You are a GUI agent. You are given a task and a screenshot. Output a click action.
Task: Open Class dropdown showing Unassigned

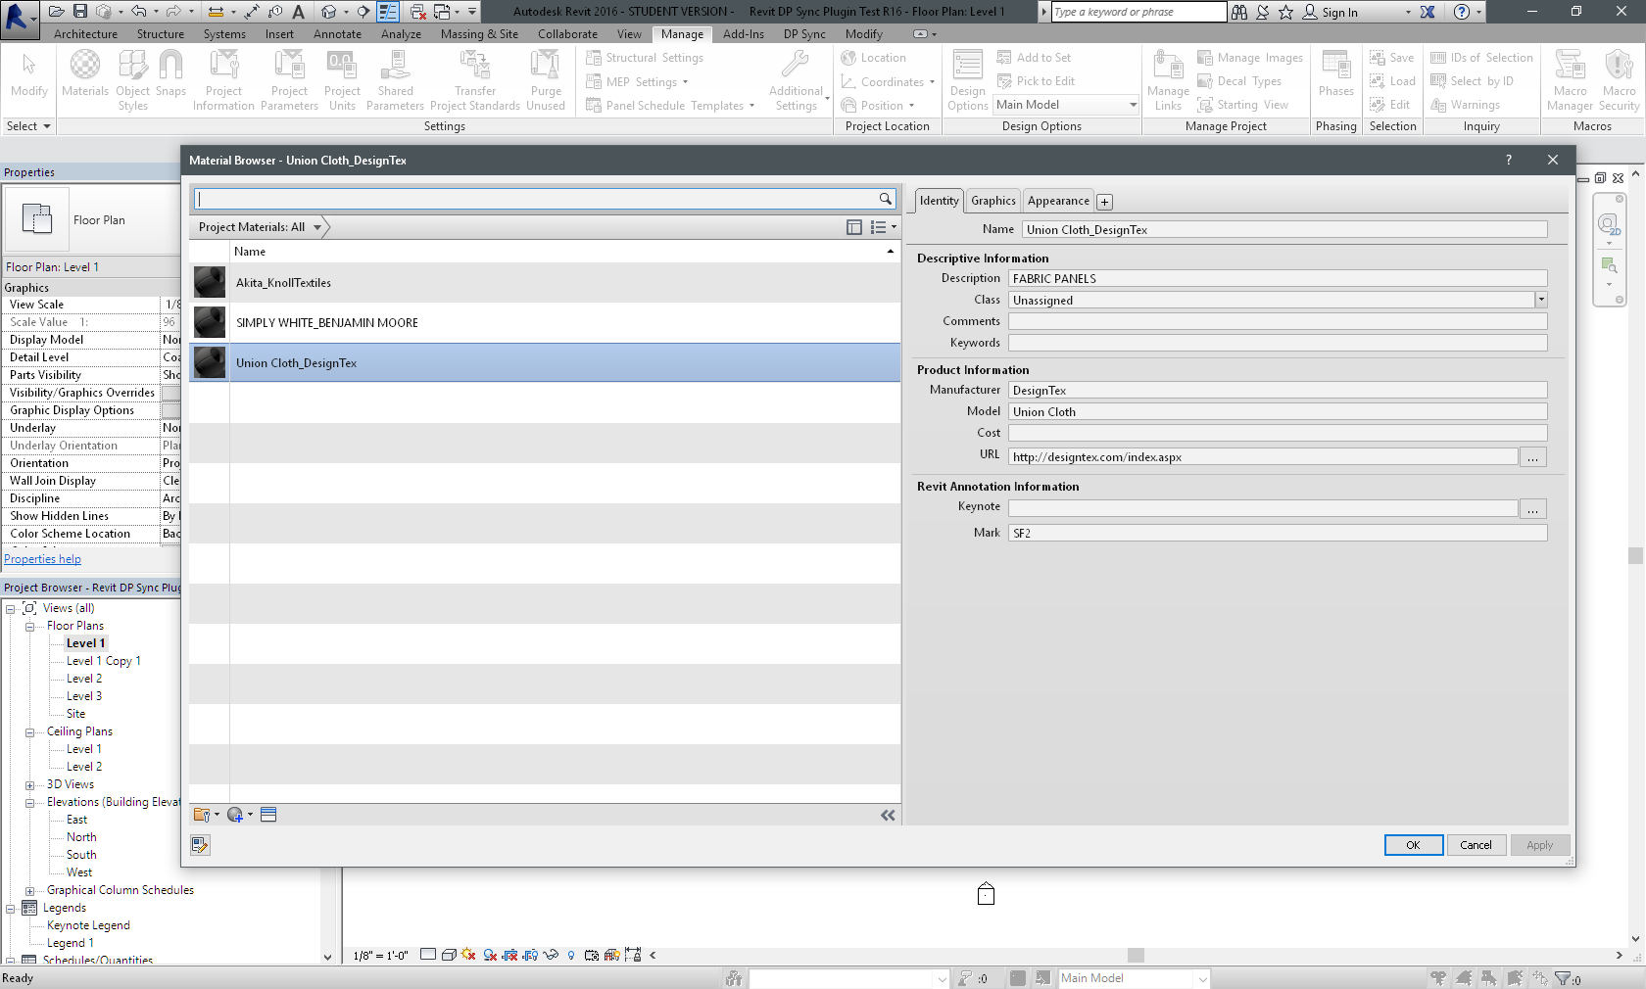click(1540, 300)
